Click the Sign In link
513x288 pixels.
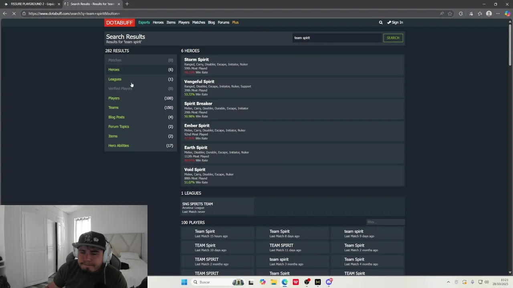click(395, 22)
